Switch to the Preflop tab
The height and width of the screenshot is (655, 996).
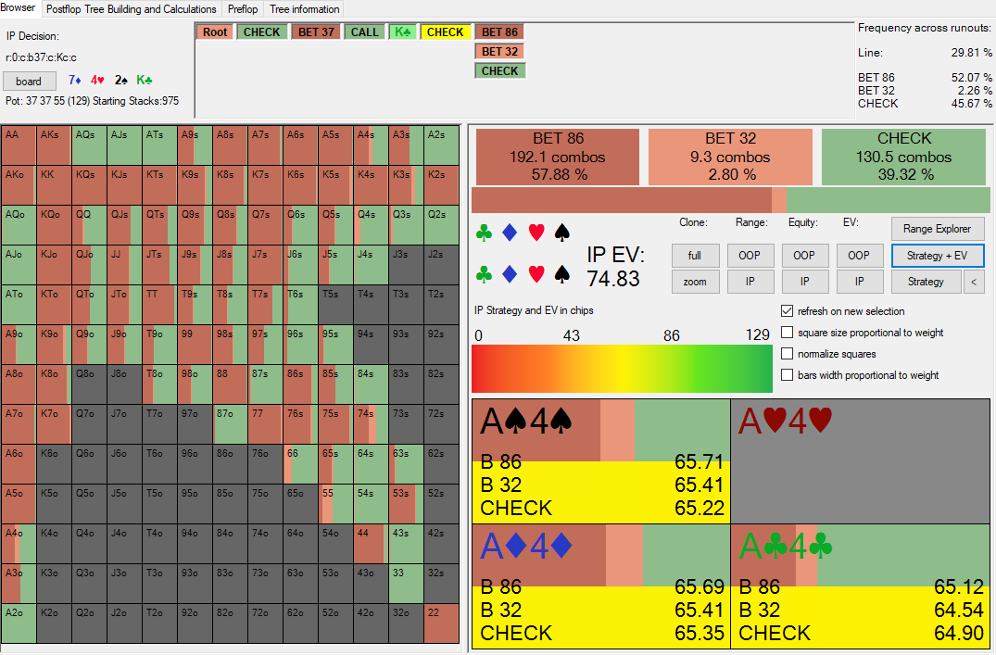[x=243, y=9]
